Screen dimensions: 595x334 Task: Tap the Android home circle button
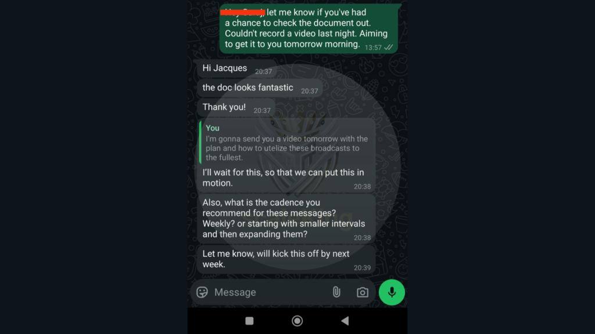(297, 321)
